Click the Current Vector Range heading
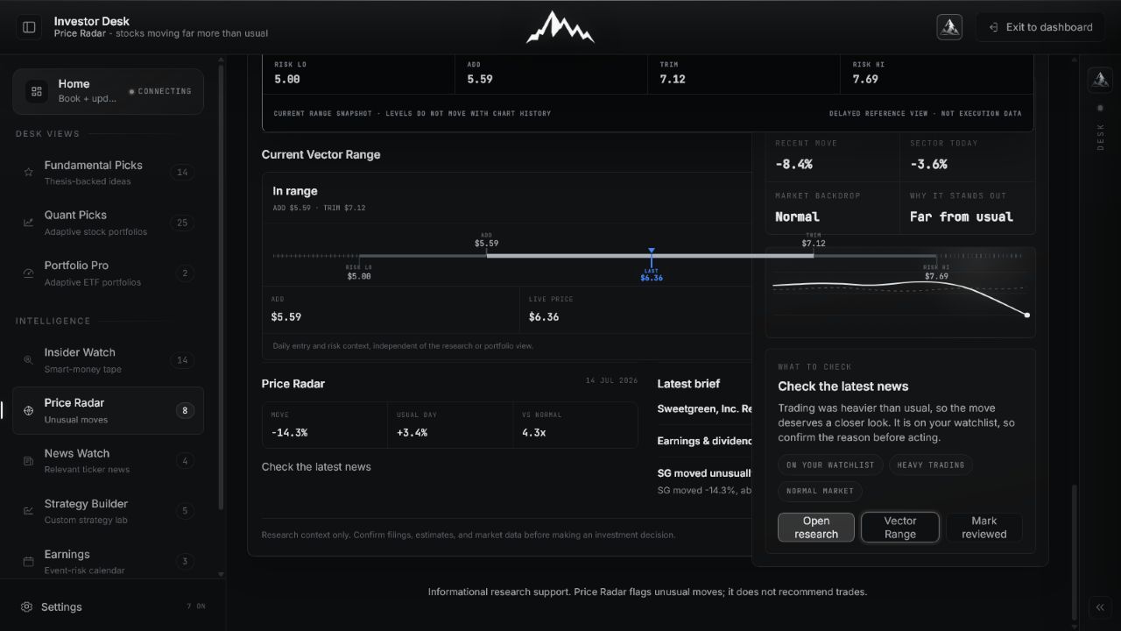This screenshot has height=631, width=1121. pyautogui.click(x=321, y=154)
